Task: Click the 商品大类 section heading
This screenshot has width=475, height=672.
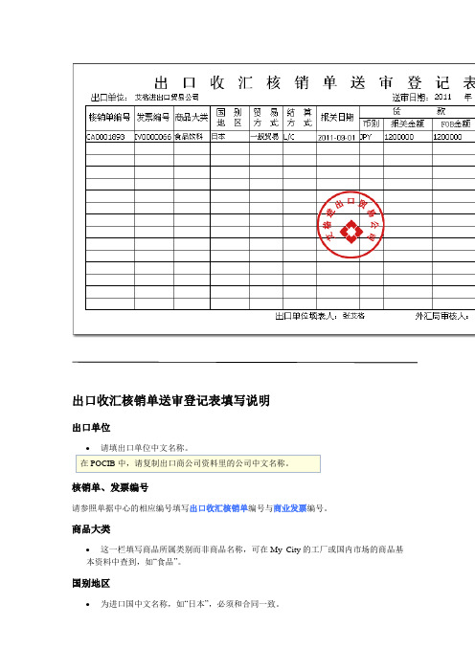Action: (x=91, y=528)
